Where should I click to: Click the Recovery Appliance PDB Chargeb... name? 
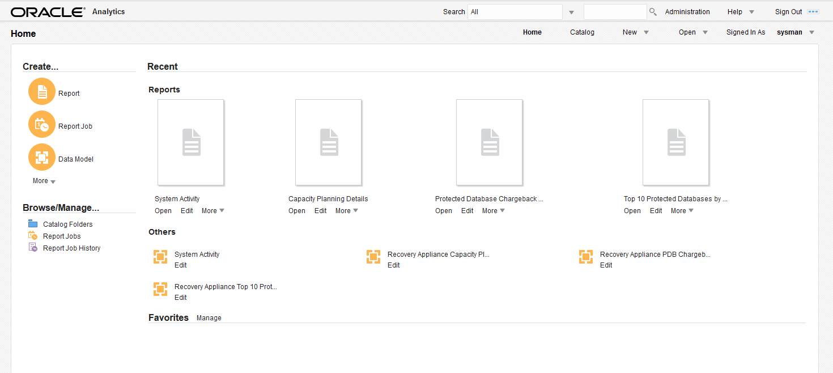point(655,255)
